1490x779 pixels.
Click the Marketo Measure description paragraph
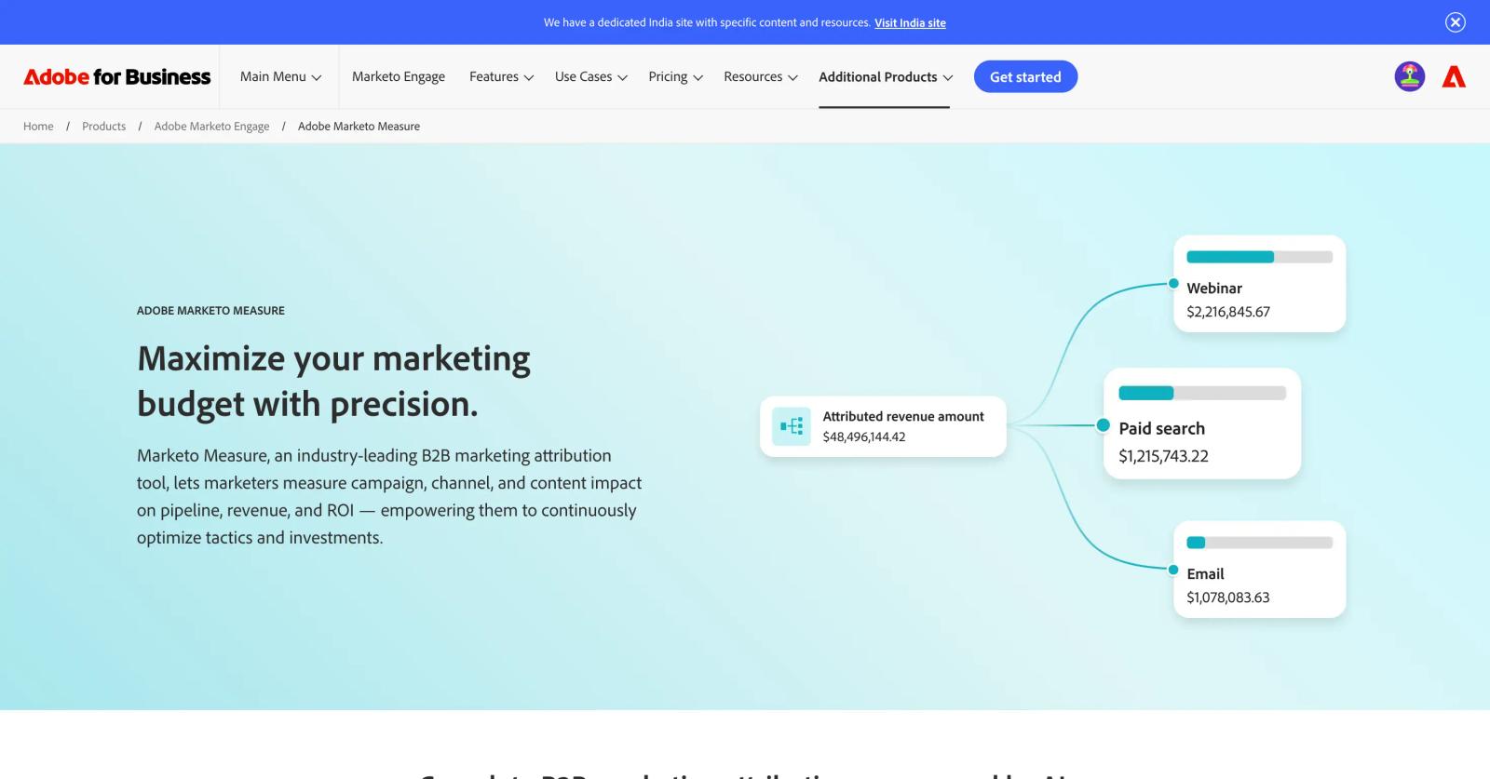[389, 496]
